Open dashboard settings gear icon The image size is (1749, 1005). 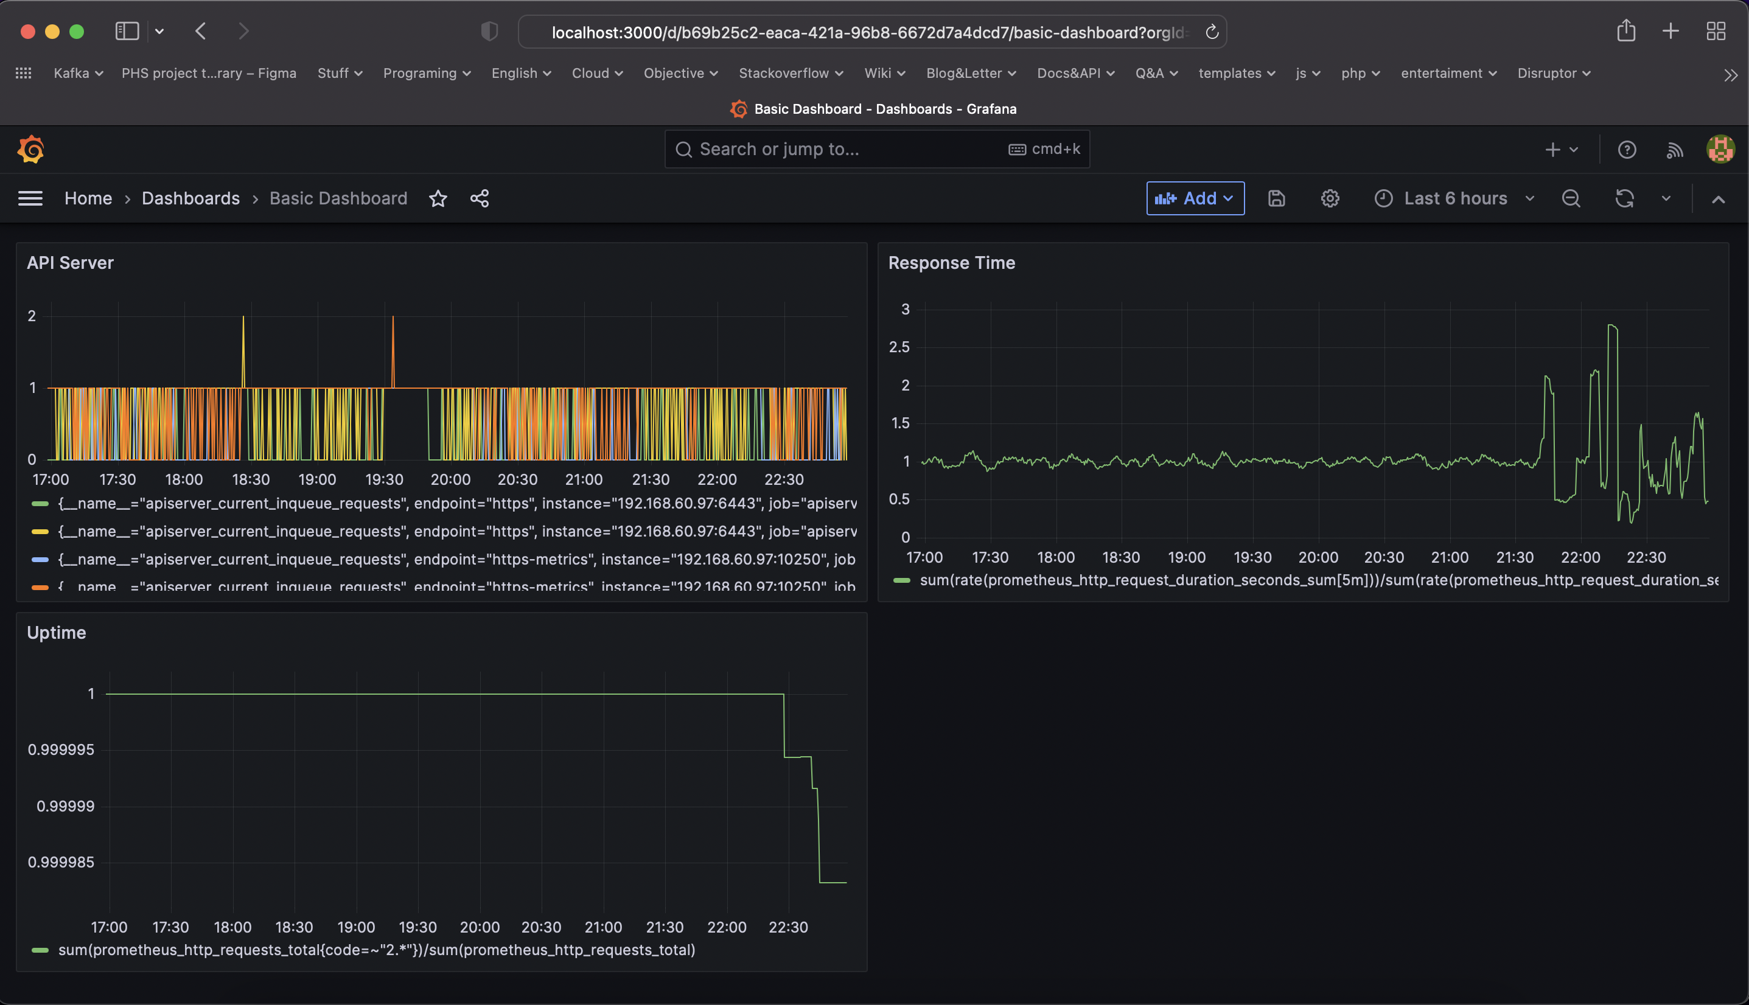tap(1329, 199)
